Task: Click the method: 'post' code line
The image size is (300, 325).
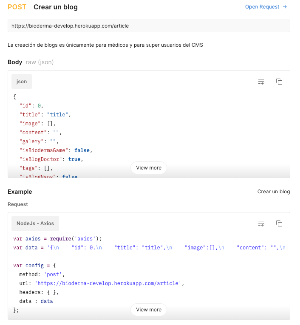Action: click(42, 274)
